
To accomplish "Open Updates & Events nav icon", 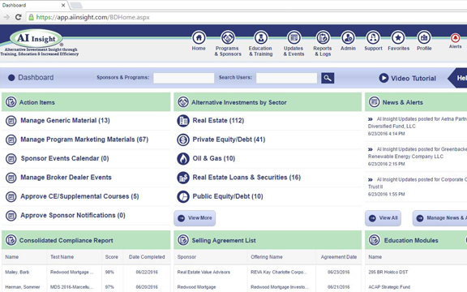I will (293, 38).
